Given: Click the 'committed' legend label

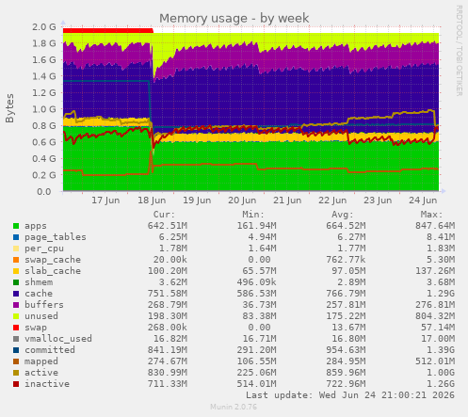Looking at the screenshot, I should pyautogui.click(x=50, y=350).
